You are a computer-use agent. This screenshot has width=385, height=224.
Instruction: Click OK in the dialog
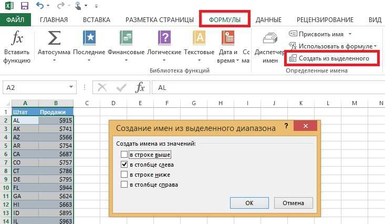[249, 203]
